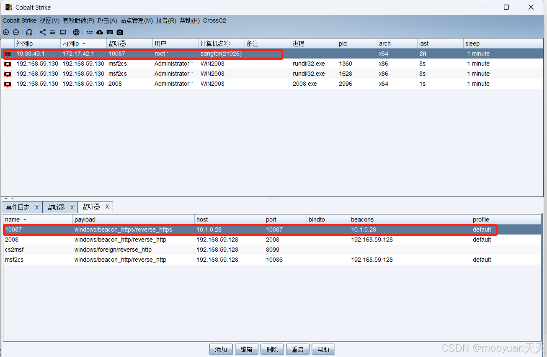Click the session icon of 2008.exe row
This screenshot has height=357, width=547.
click(8, 84)
